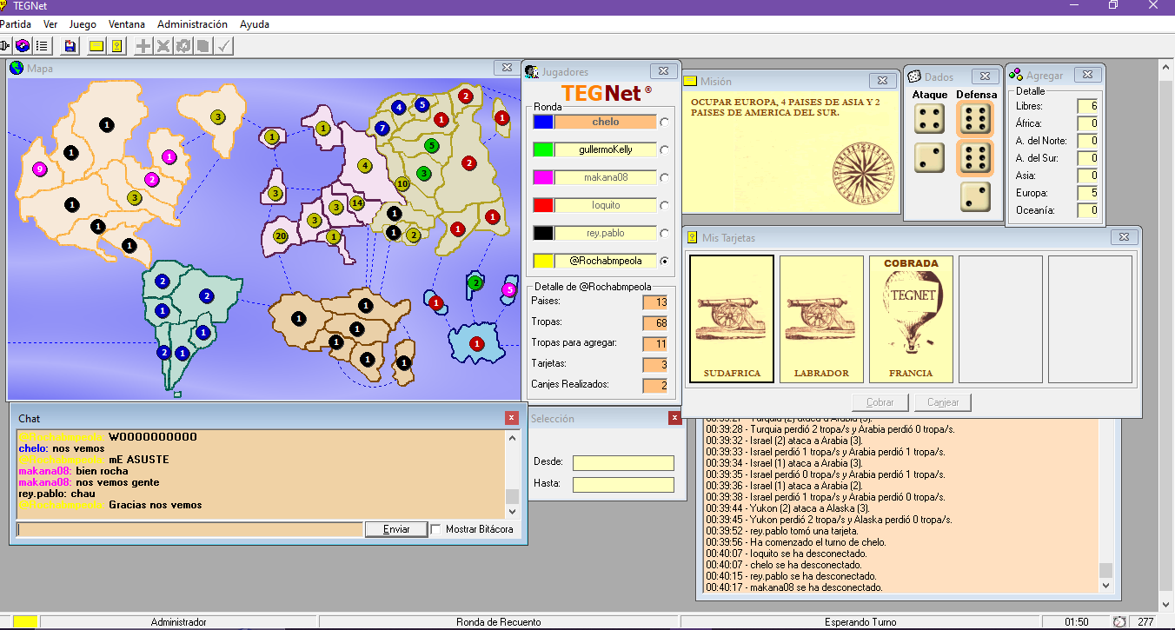The width and height of the screenshot is (1175, 630).
Task: Open the Ver menu
Action: (x=50, y=24)
